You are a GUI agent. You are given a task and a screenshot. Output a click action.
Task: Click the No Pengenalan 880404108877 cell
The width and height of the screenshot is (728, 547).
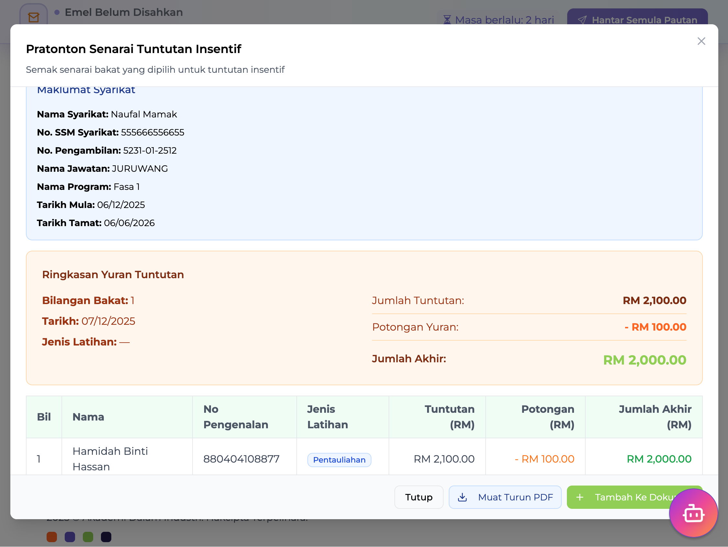[x=241, y=459]
